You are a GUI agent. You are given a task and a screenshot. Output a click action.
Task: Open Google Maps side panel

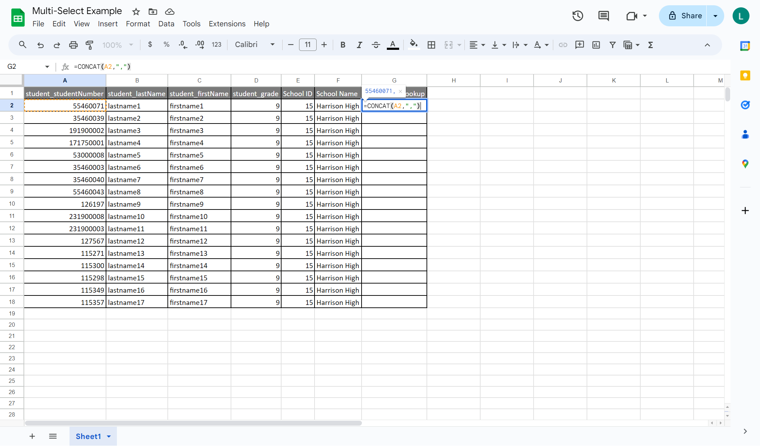pyautogui.click(x=745, y=164)
